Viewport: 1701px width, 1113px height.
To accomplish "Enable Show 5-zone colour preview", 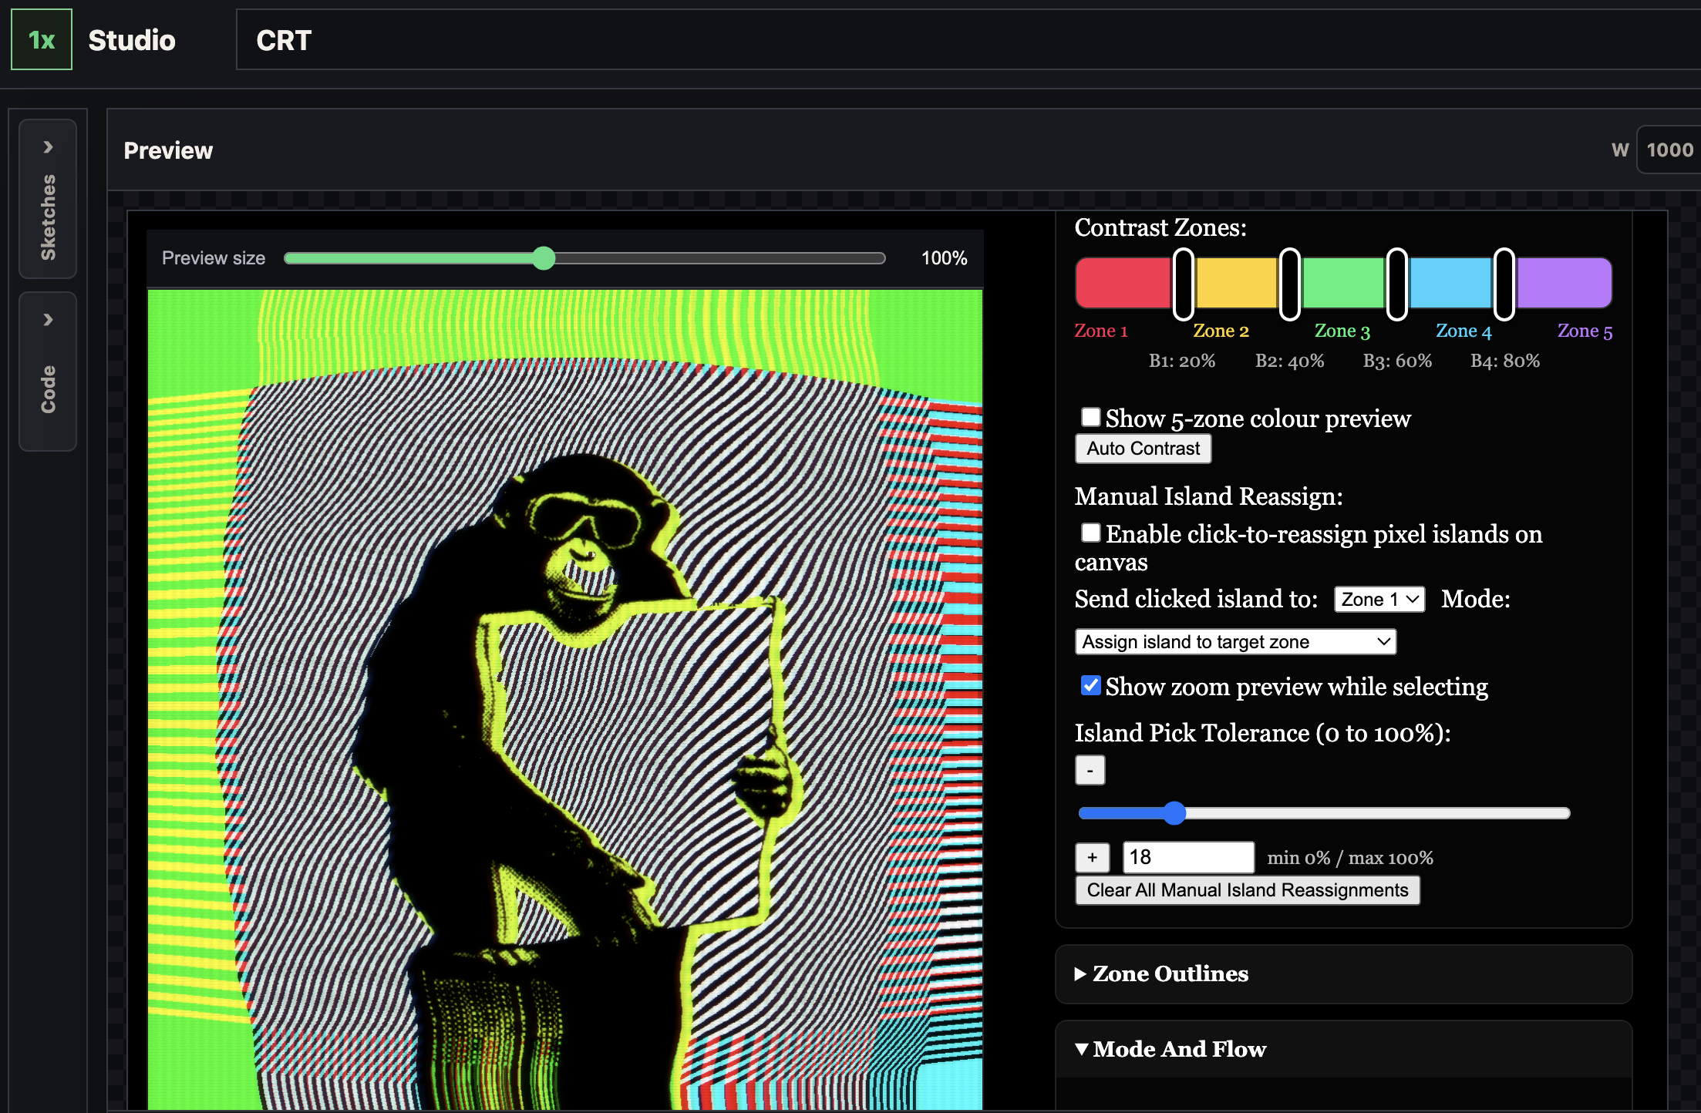I will point(1090,417).
